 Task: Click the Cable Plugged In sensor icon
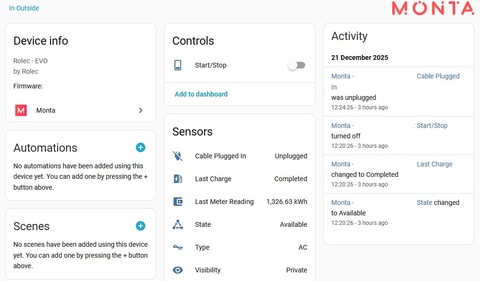[178, 155]
